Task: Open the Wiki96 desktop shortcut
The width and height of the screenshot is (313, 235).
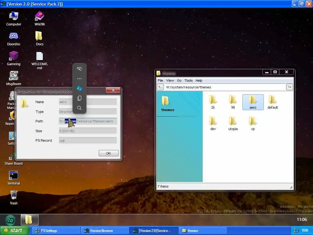Action: (x=39, y=19)
